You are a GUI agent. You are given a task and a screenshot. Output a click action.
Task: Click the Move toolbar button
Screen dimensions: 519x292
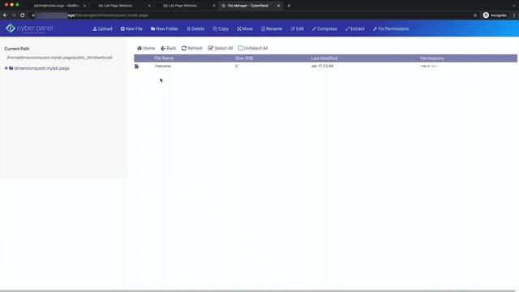point(245,29)
